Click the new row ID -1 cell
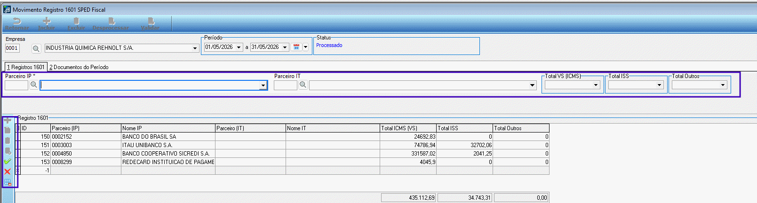Viewport: 757px width, 203px height. point(35,171)
